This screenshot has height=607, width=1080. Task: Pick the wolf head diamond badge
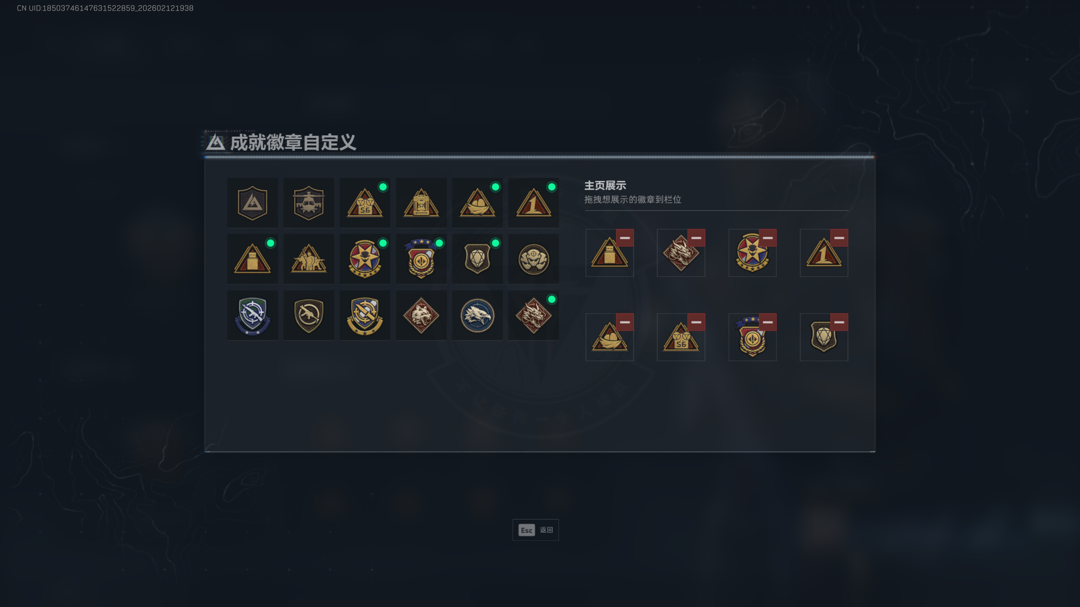pos(421,315)
